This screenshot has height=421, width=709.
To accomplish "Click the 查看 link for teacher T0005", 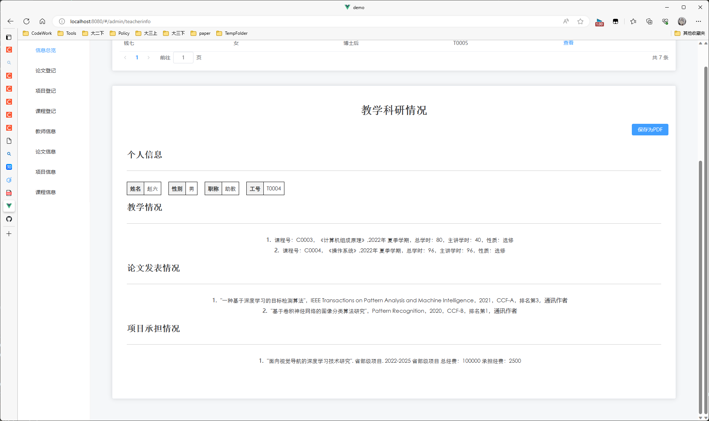I will click(x=568, y=43).
